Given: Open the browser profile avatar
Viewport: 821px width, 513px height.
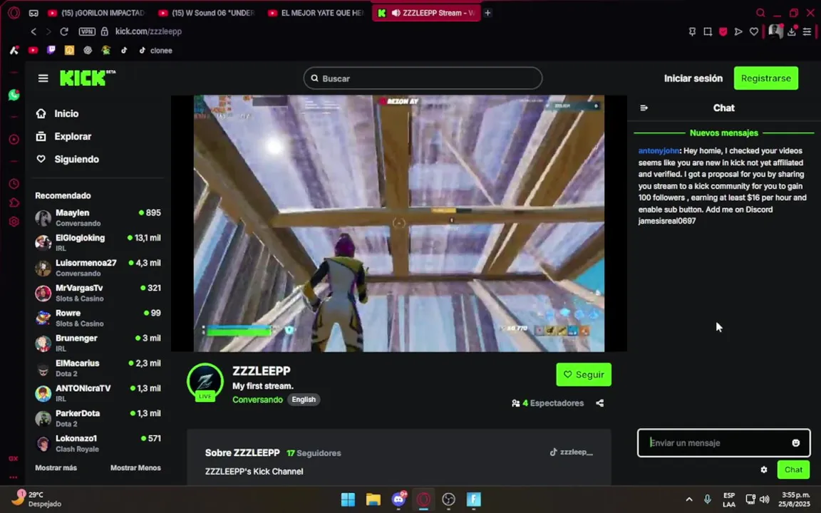Looking at the screenshot, I should click(x=775, y=31).
